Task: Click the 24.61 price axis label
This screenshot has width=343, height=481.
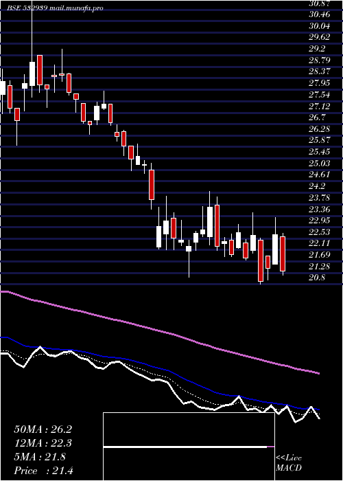Action: point(320,175)
